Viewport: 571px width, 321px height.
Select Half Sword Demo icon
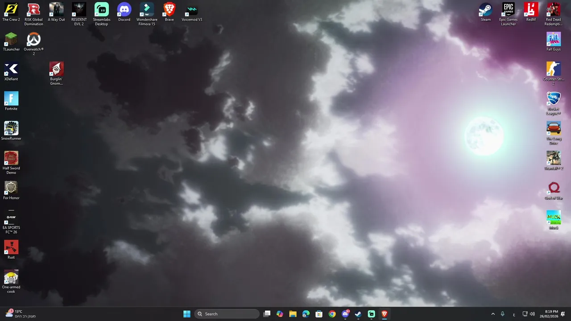pos(11,163)
